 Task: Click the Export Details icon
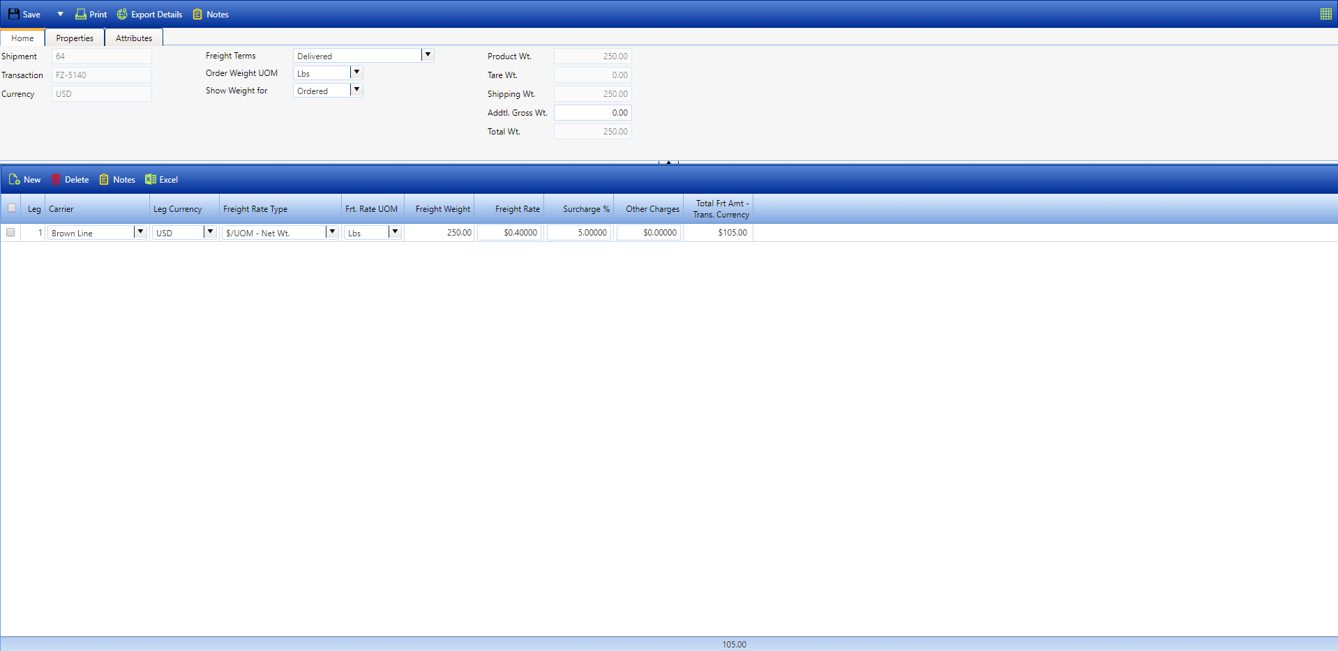[x=122, y=14]
